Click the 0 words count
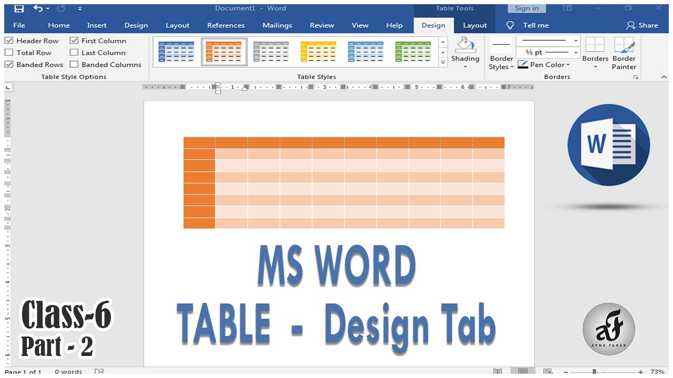 coord(69,372)
